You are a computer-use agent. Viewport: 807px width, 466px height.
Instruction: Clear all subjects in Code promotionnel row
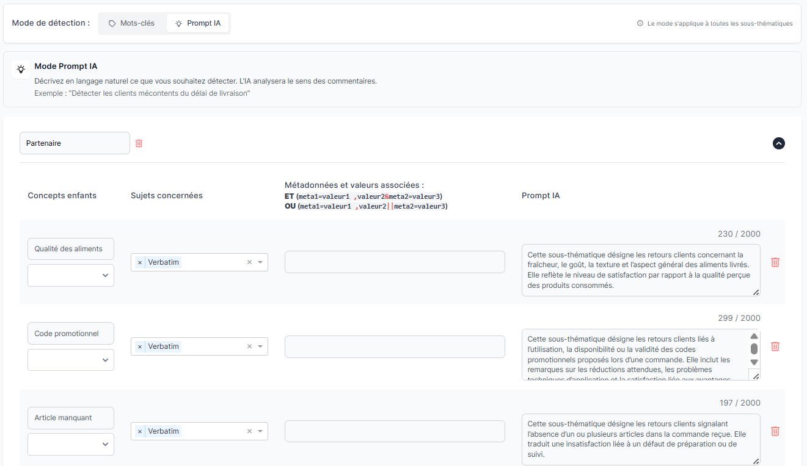coord(249,346)
